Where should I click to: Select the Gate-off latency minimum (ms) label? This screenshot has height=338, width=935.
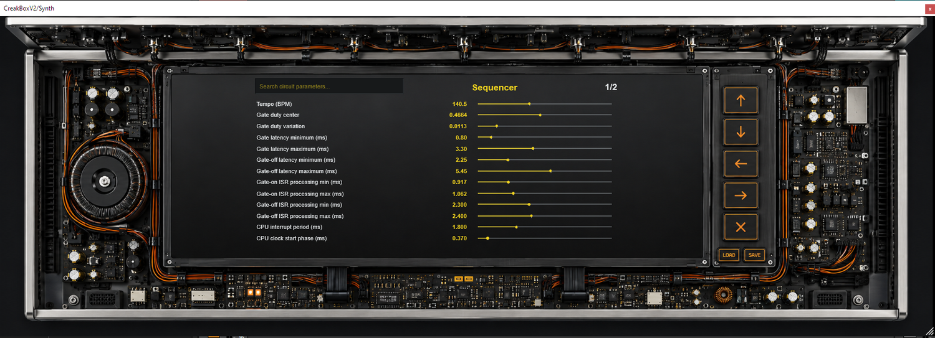point(296,160)
